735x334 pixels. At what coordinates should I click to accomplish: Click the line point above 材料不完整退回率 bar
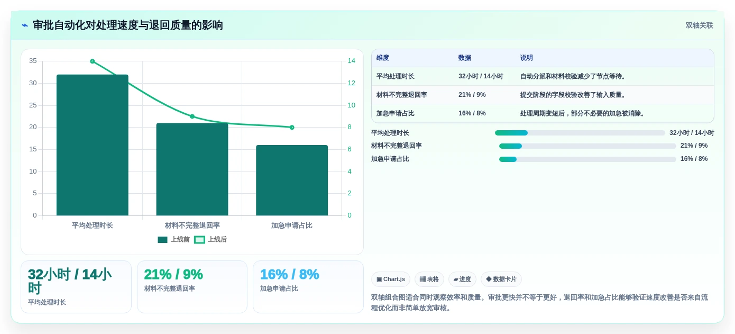tap(192, 116)
